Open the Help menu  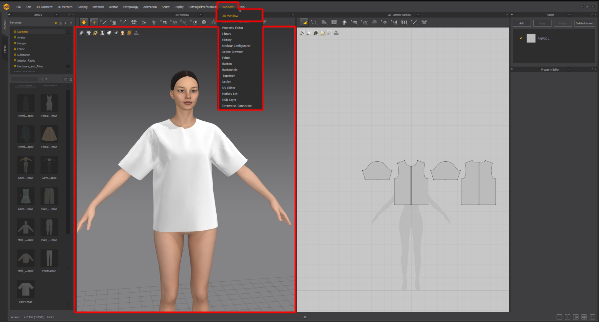[x=241, y=7]
